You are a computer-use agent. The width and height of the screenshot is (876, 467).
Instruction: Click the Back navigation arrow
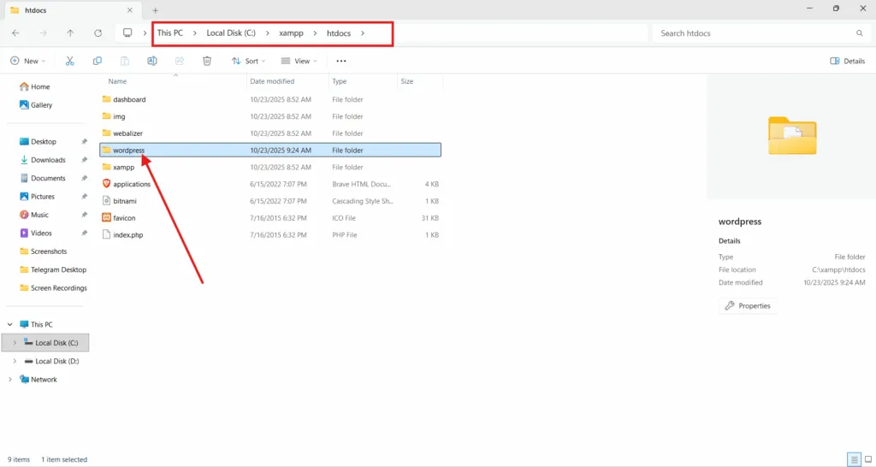[15, 33]
